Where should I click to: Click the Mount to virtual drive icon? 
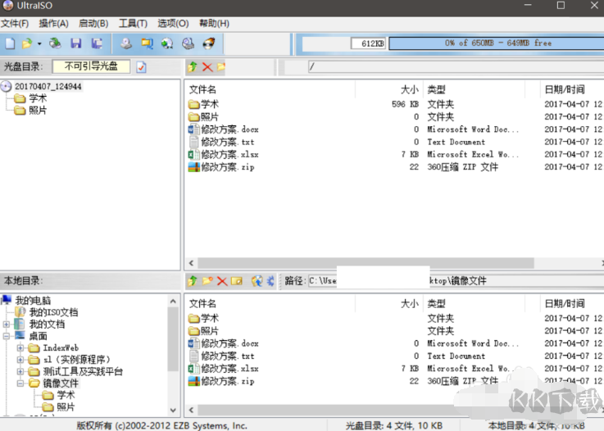(188, 43)
